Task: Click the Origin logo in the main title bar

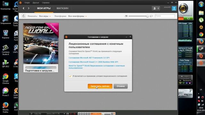Action: [20, 3]
